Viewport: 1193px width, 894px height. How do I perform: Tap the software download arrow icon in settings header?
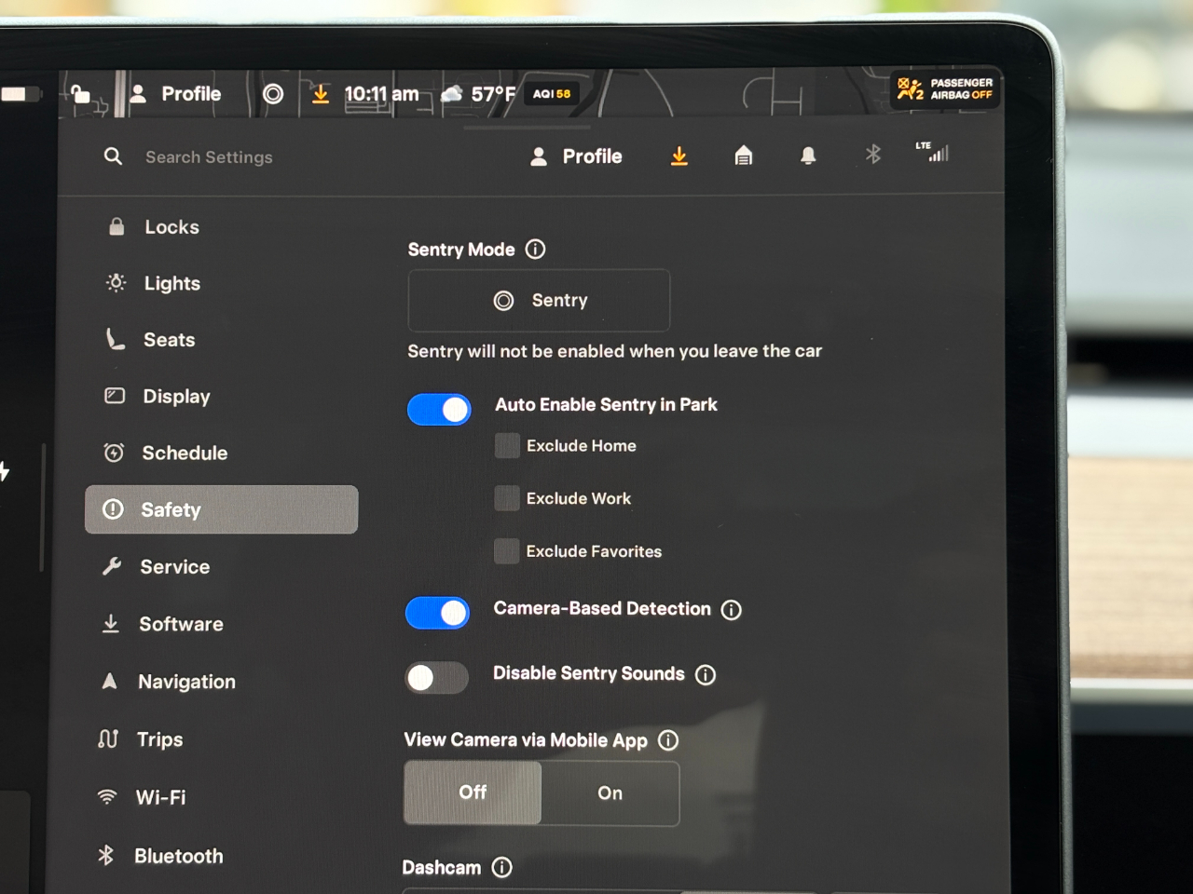point(679,156)
